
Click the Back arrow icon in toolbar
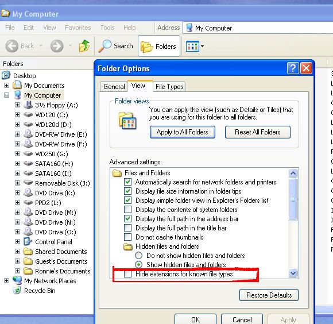(x=12, y=46)
